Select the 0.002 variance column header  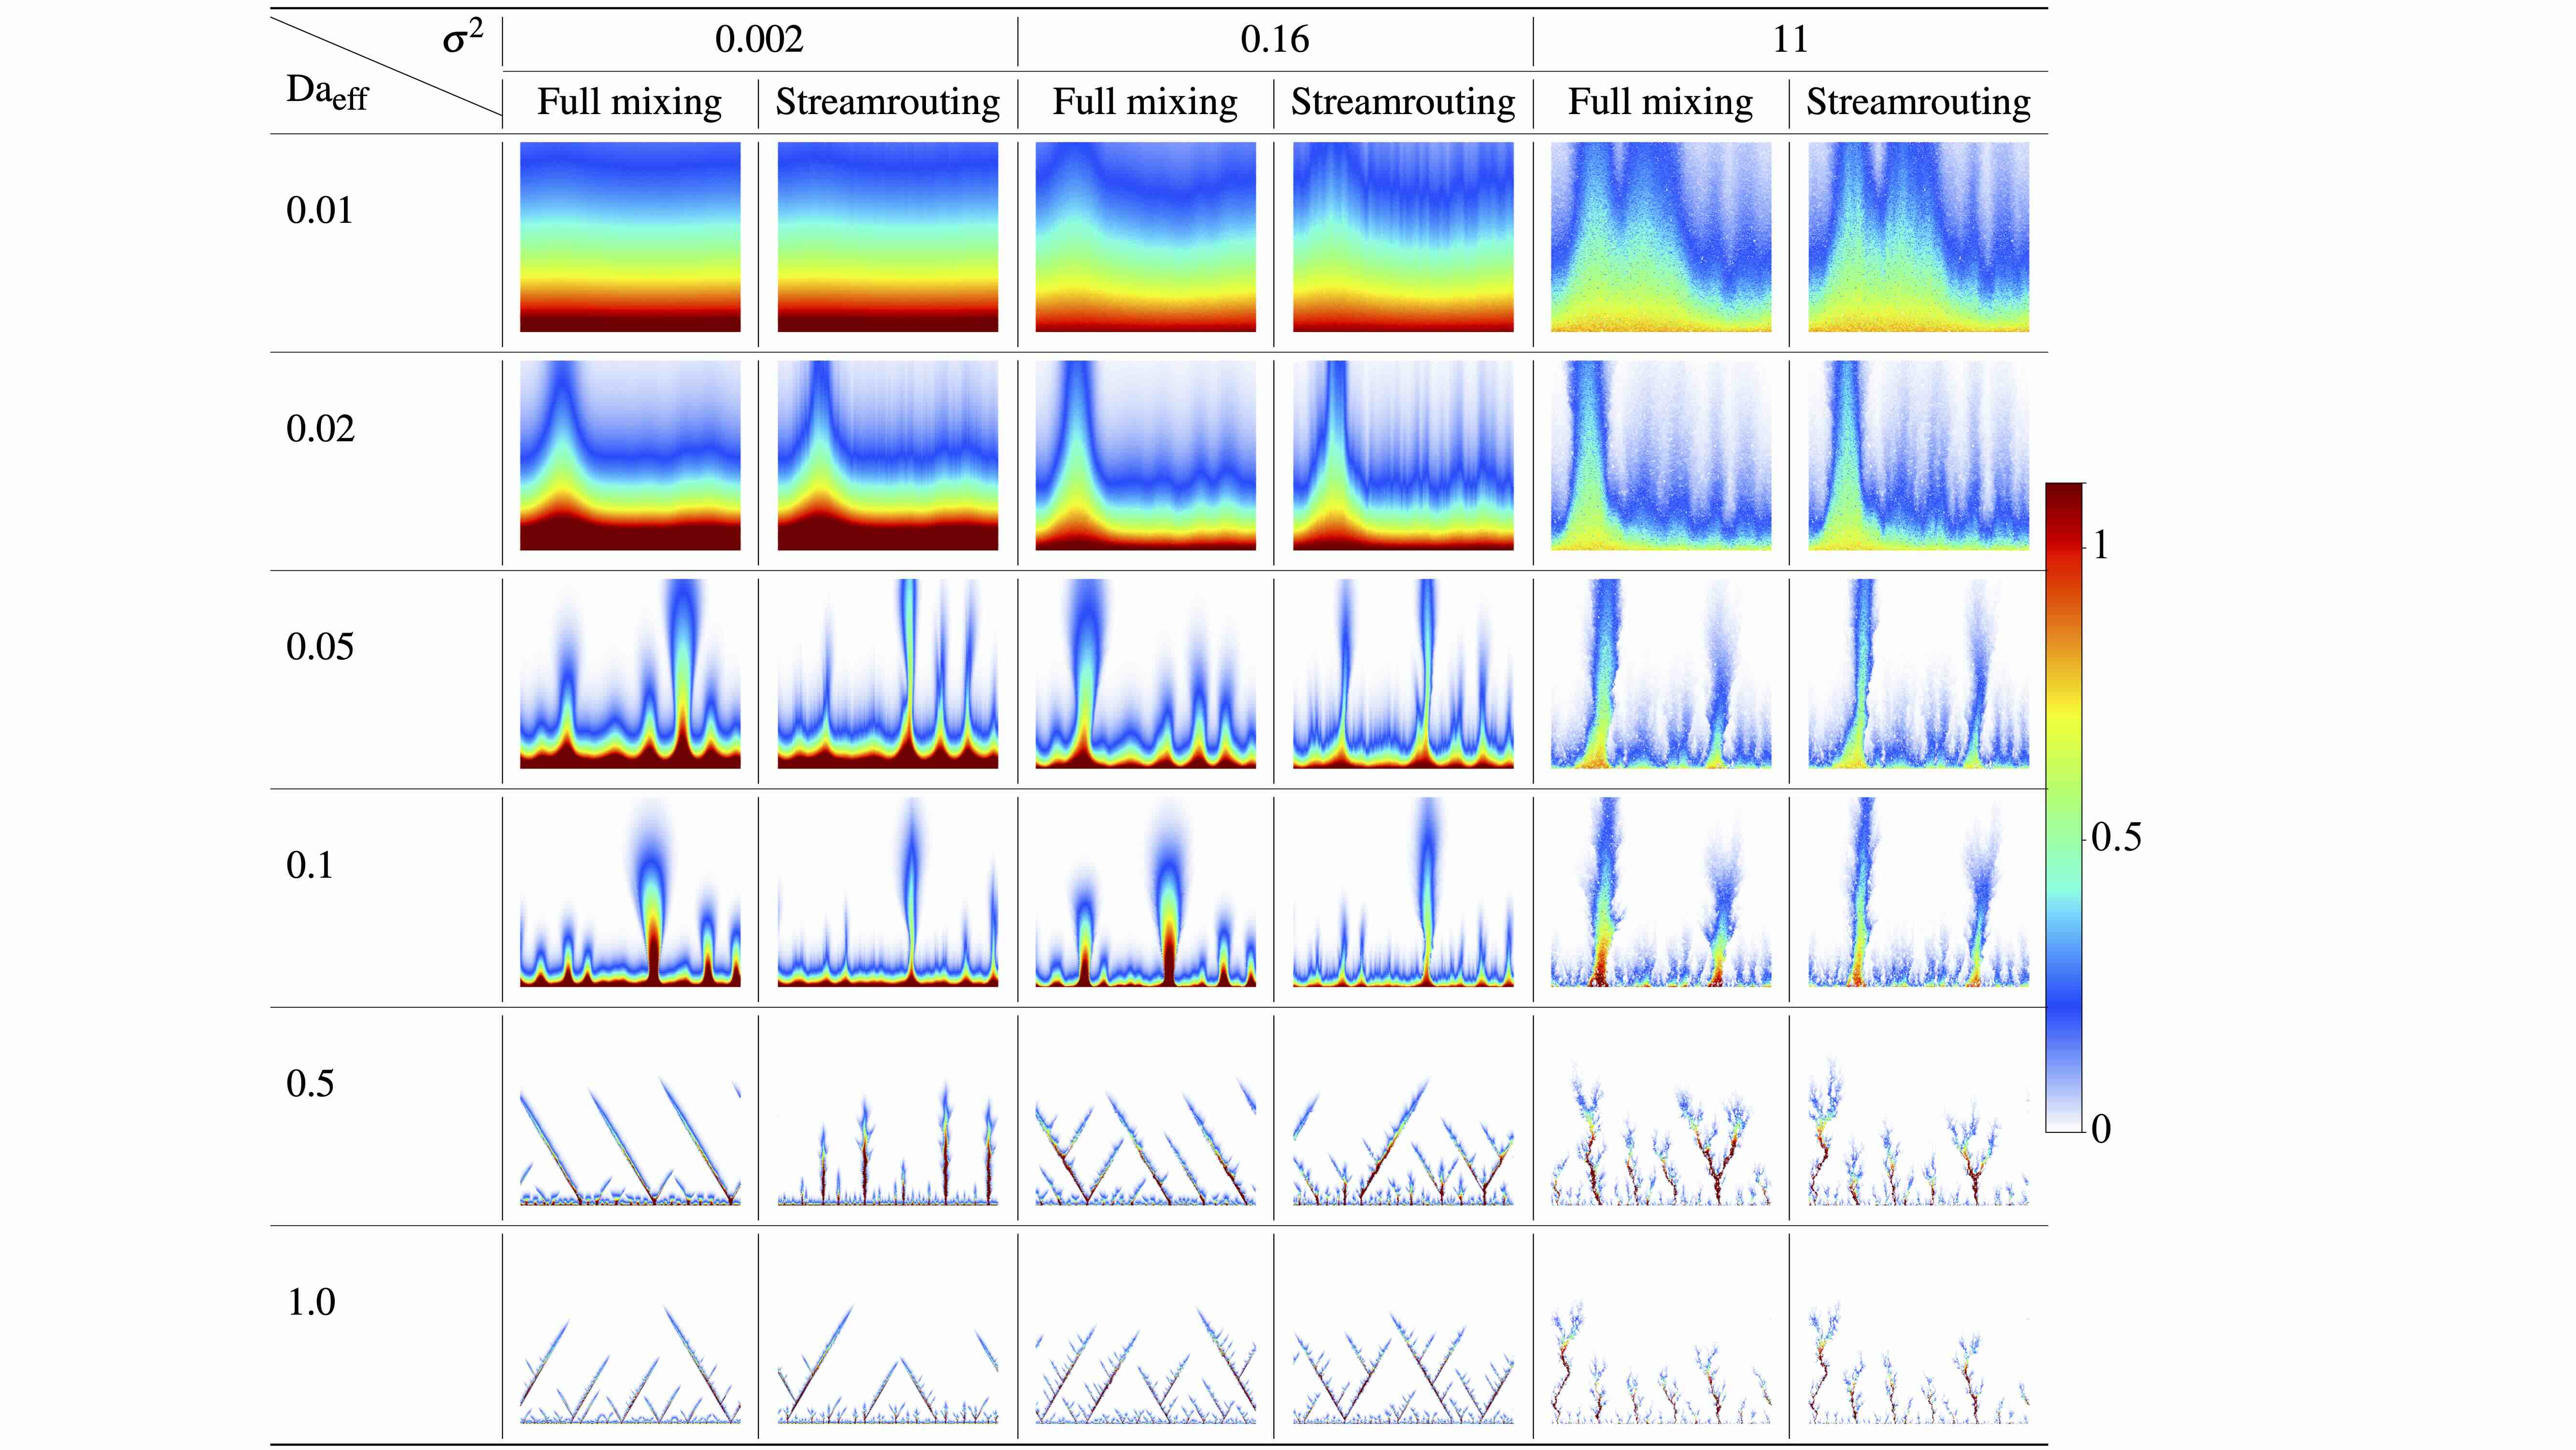pos(759,39)
